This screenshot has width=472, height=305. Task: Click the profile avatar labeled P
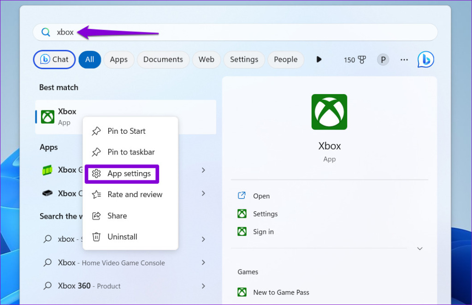coord(383,60)
